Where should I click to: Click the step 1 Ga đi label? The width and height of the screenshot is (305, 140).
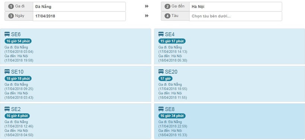(x=19, y=7)
